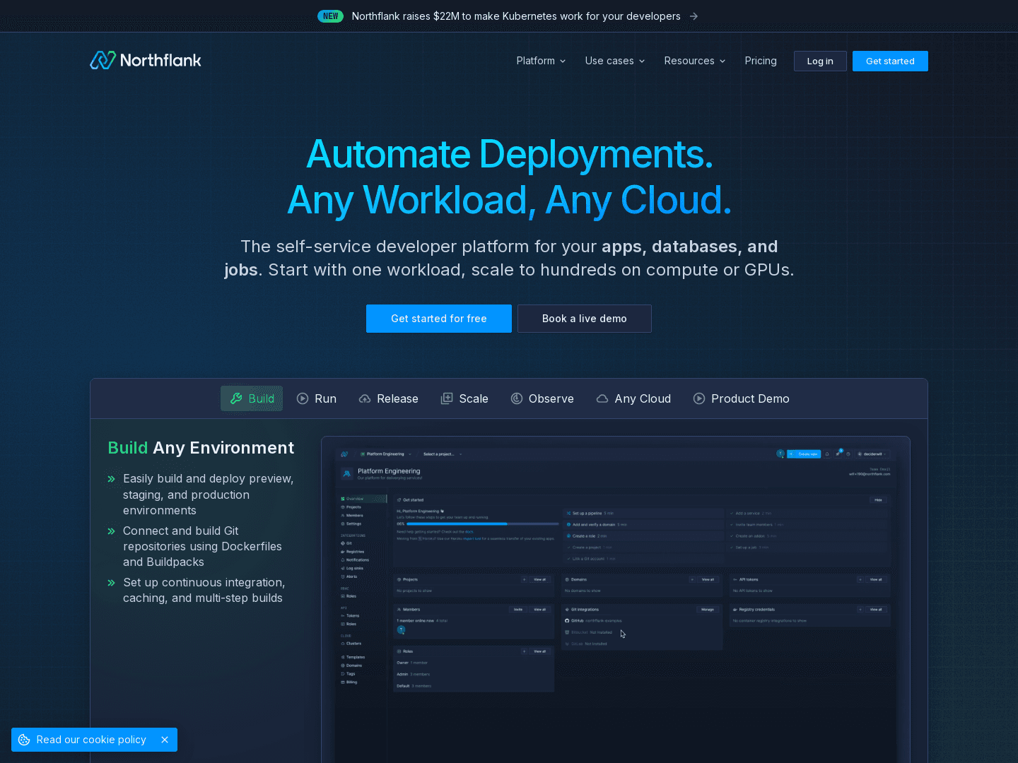
Task: Open the Pricing page
Action: tap(761, 61)
